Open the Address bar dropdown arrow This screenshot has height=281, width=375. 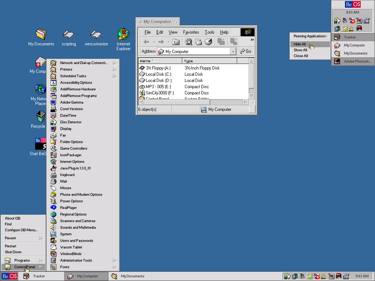pos(233,51)
